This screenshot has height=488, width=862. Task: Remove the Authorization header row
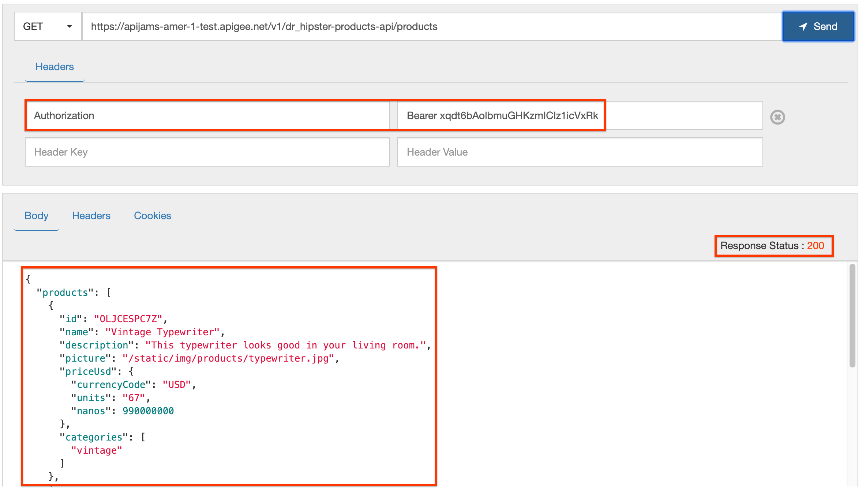(x=777, y=117)
